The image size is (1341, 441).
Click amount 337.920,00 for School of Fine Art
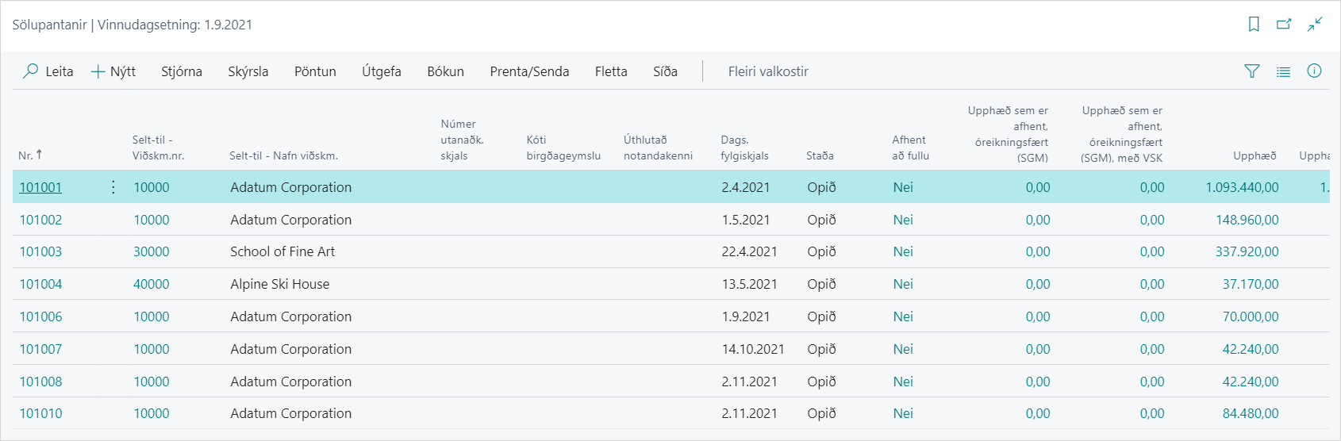[1247, 251]
